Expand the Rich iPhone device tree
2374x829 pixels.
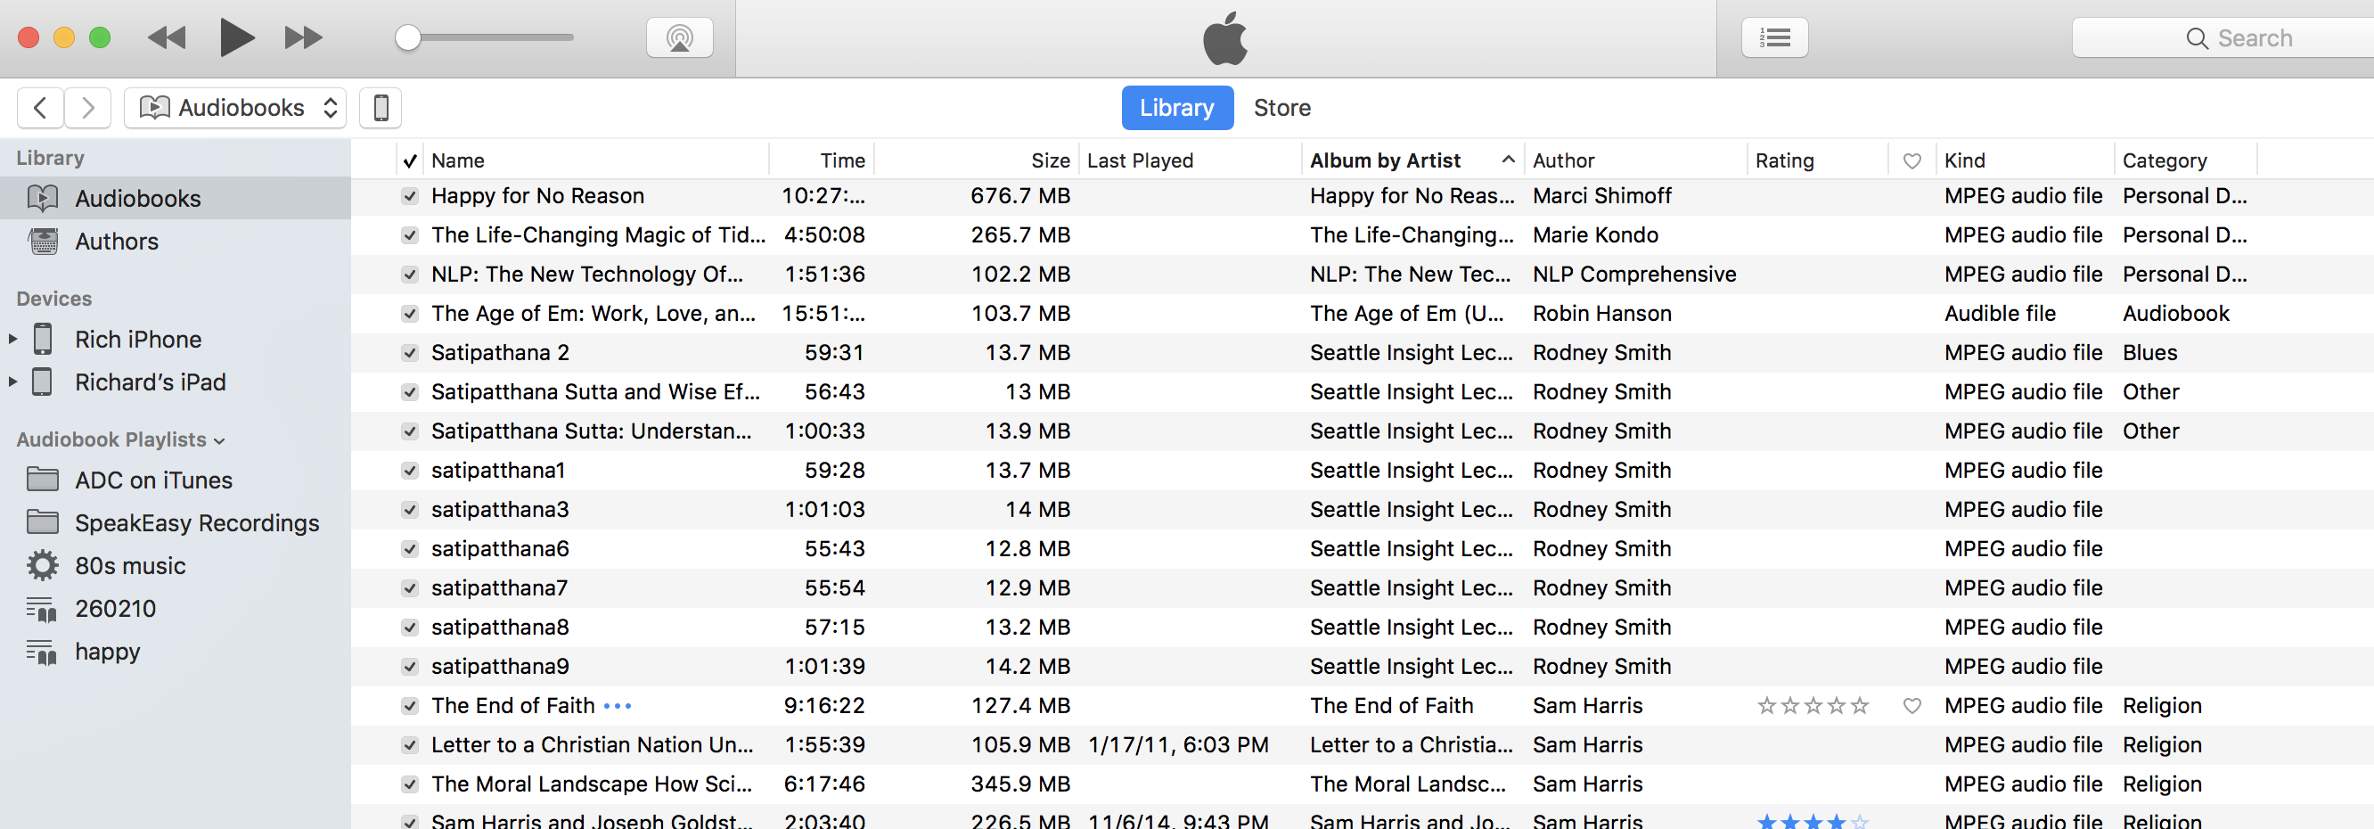coord(12,339)
